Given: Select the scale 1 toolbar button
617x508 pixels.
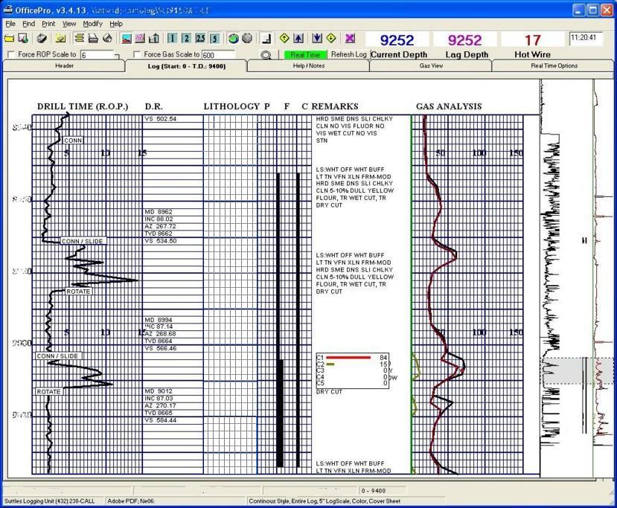Looking at the screenshot, I should tap(173, 38).
